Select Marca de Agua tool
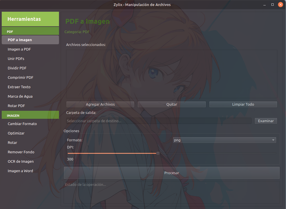This screenshot has height=209, width=286. [x=30, y=97]
